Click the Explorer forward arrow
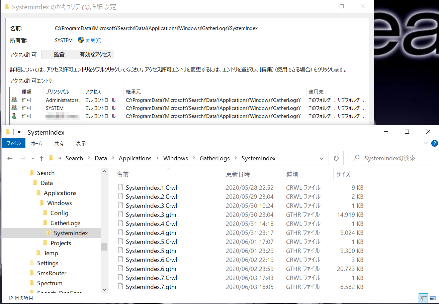The height and width of the screenshot is (304, 439). click(22, 158)
